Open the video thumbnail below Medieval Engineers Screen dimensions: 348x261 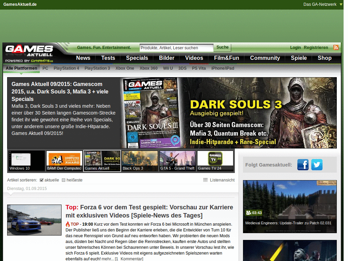(x=290, y=250)
